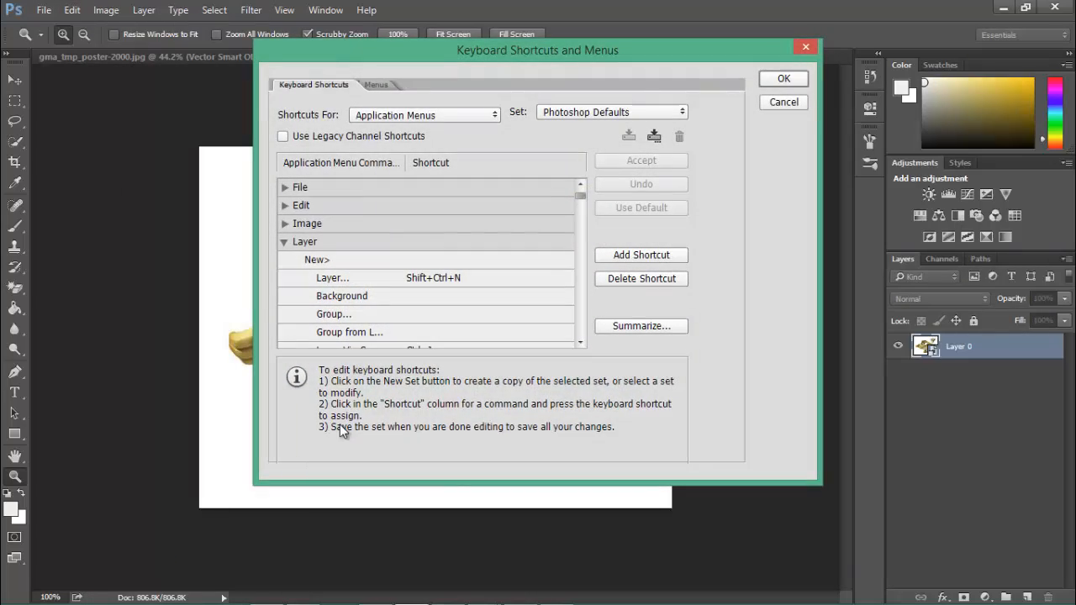Click the Fit Screen button

[453, 34]
